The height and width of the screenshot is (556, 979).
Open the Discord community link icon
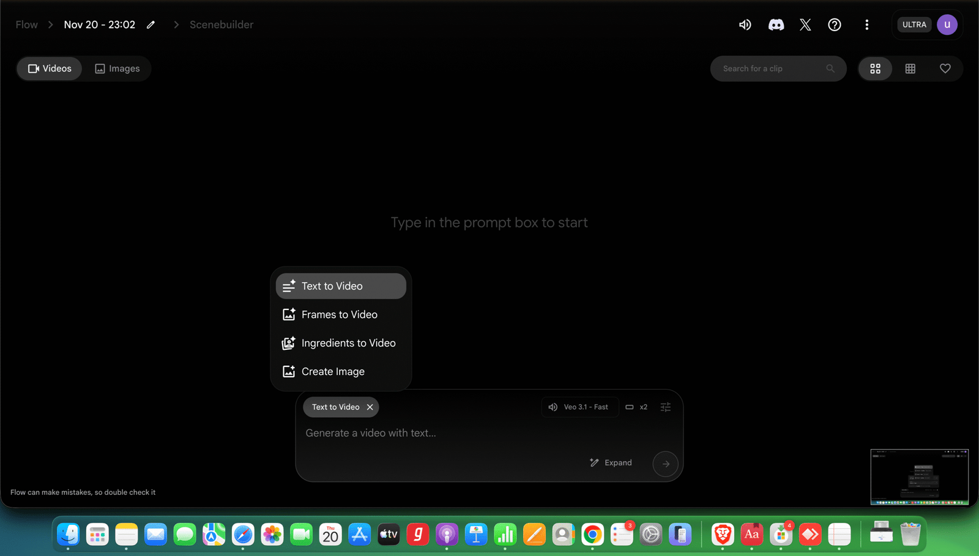coord(776,24)
